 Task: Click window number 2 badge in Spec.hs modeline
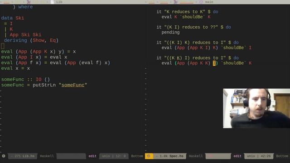[x=149, y=156]
